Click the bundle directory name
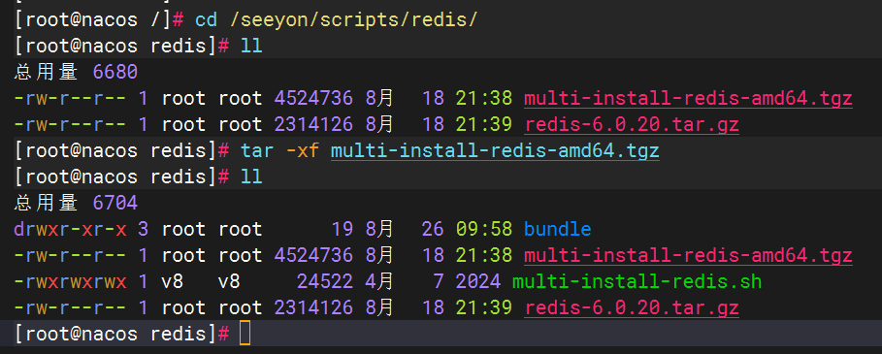 tap(558, 229)
